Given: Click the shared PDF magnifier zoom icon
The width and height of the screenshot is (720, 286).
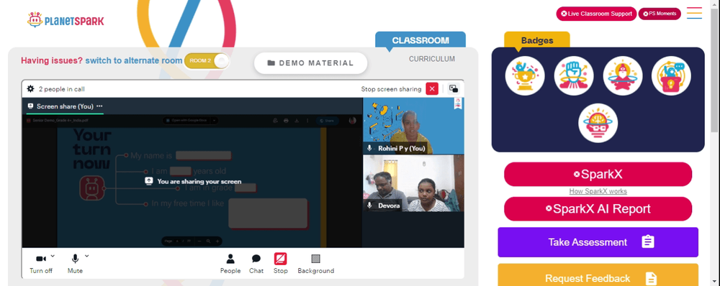Looking at the screenshot, I should click(209, 241).
